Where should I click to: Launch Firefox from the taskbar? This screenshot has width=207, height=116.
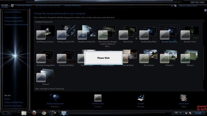(x=34, y=113)
